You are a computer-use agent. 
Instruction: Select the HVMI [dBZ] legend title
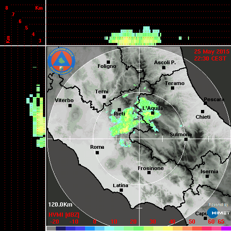click(x=64, y=215)
